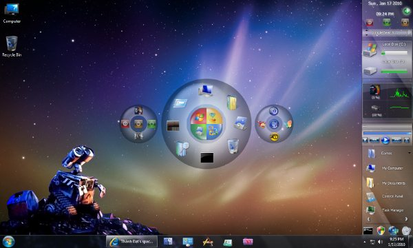Image resolution: width=413 pixels, height=248 pixels.
Task: Click the green icon in the left circle dock
Action: coord(151,123)
